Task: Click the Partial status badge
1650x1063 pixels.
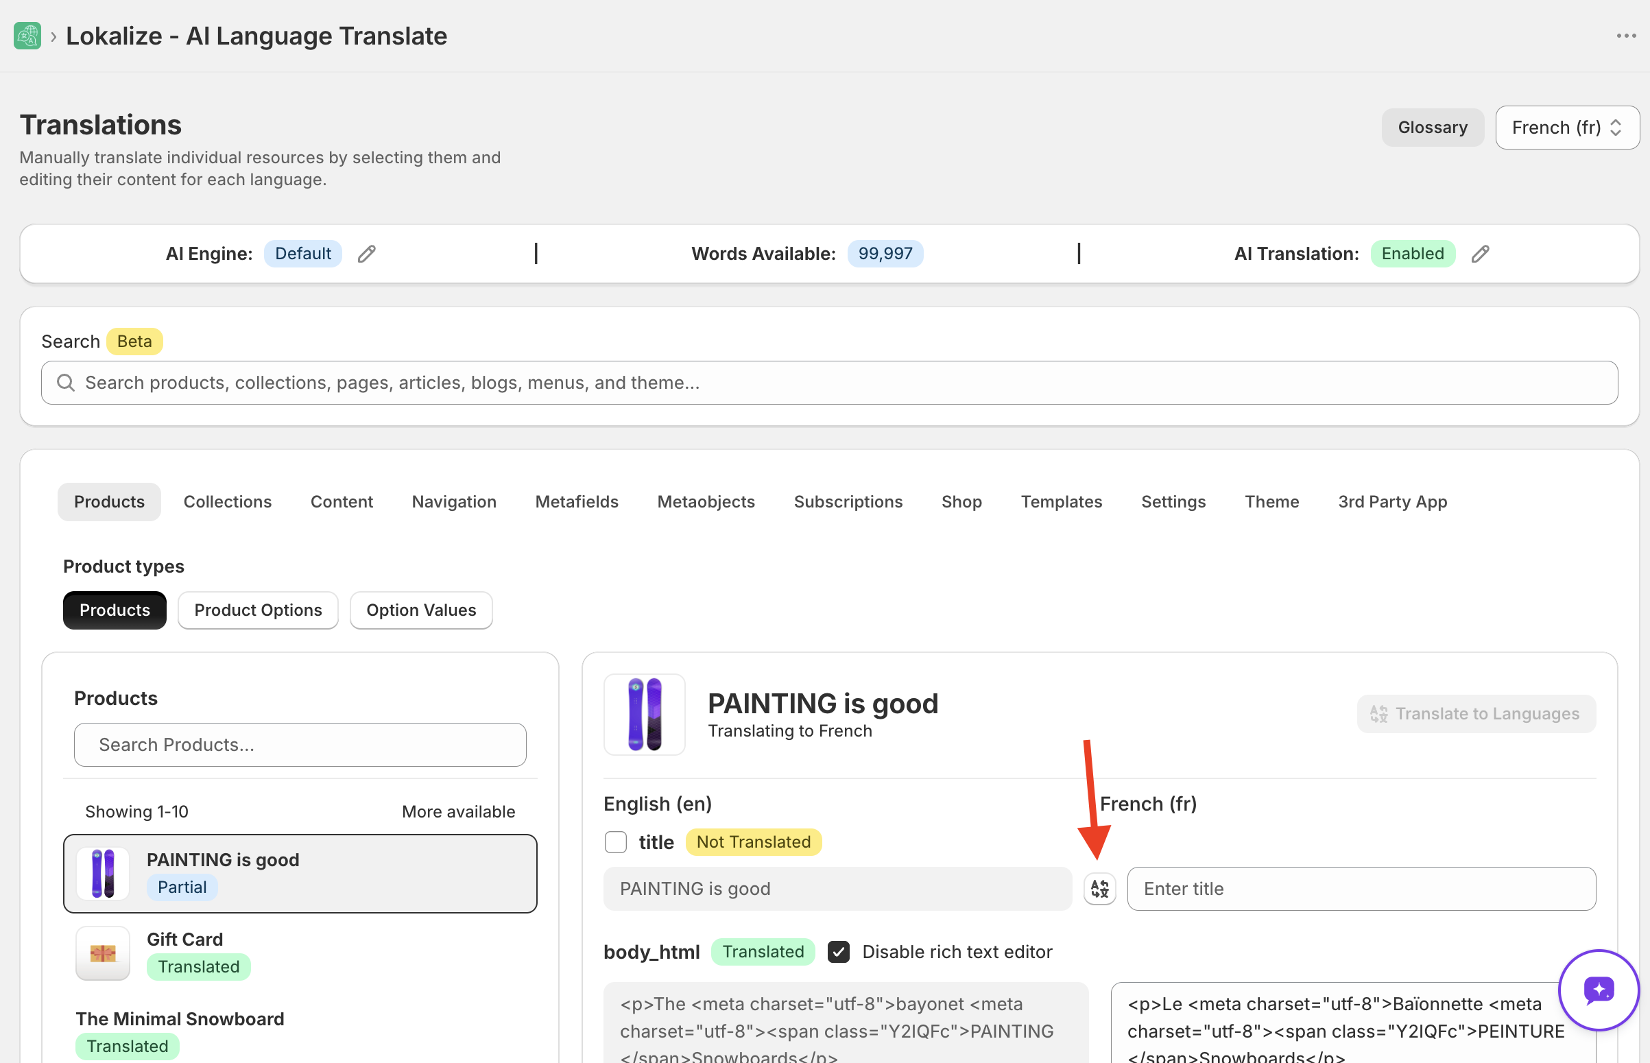Action: (x=182, y=887)
